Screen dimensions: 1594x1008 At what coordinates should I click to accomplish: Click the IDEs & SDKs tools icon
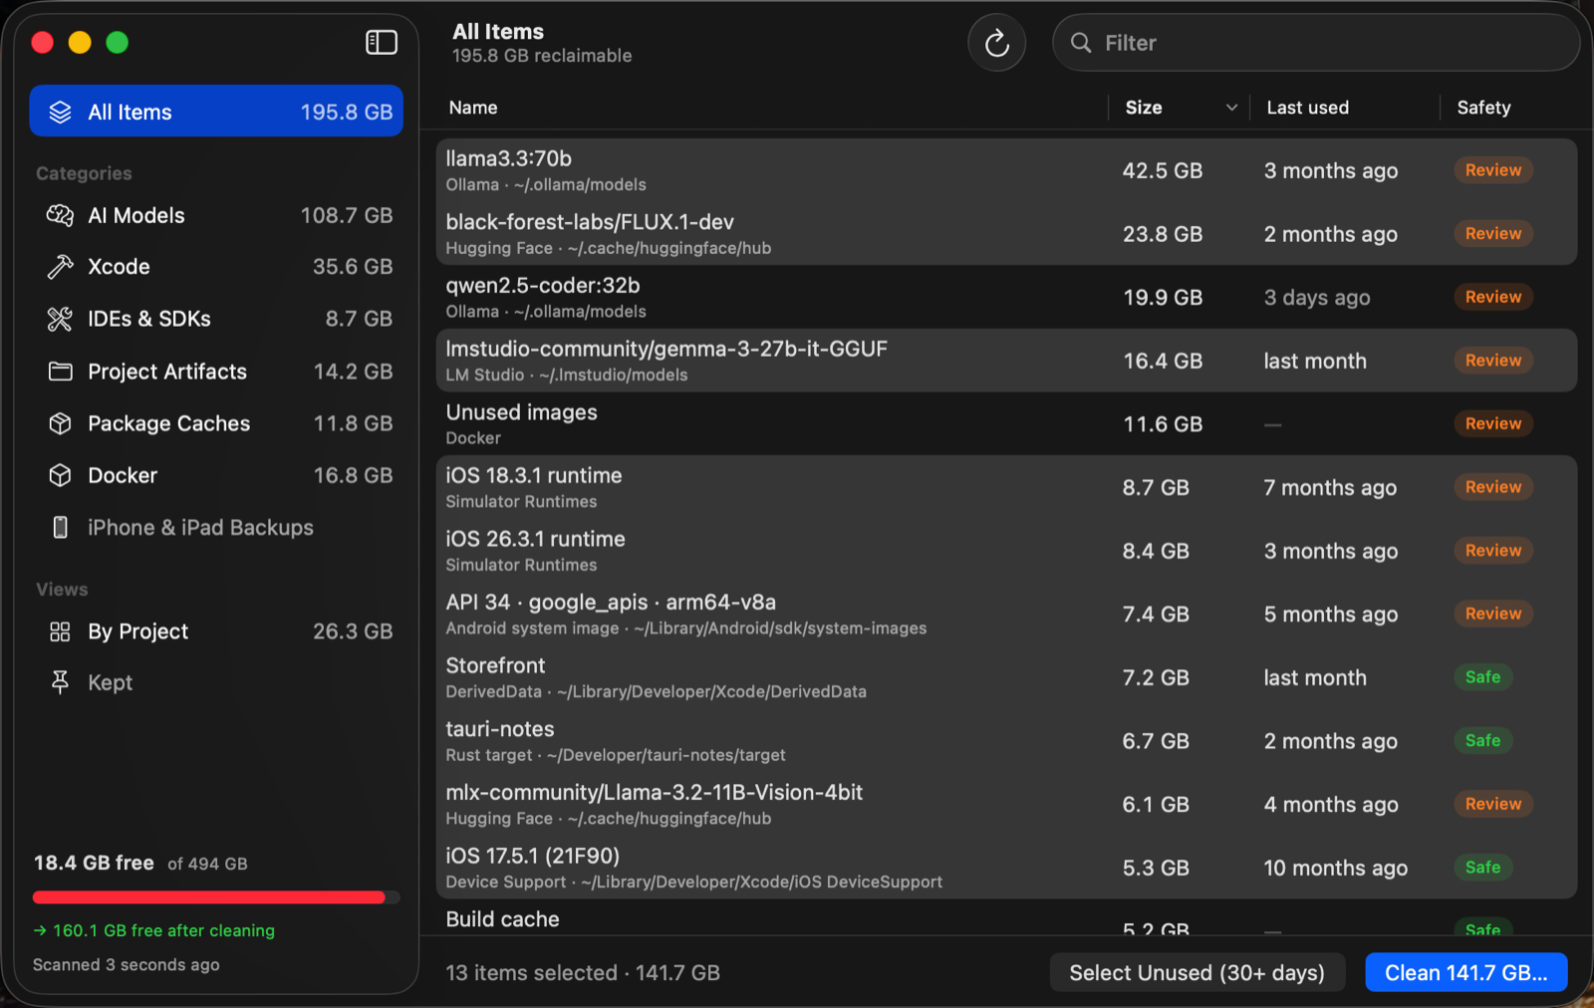click(x=61, y=319)
